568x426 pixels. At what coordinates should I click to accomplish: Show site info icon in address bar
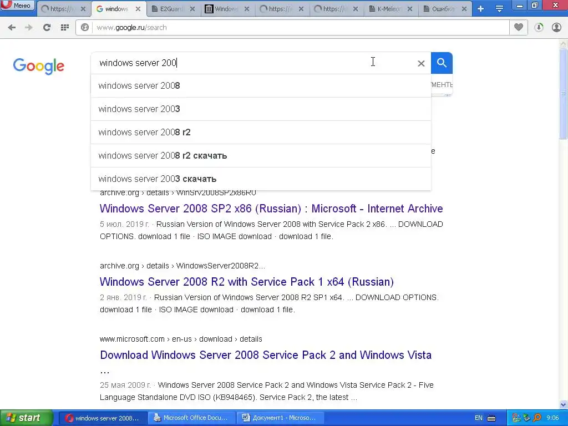coord(85,28)
